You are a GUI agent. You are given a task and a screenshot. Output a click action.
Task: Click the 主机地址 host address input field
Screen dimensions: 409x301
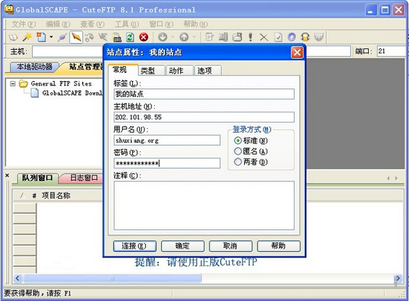pos(204,117)
